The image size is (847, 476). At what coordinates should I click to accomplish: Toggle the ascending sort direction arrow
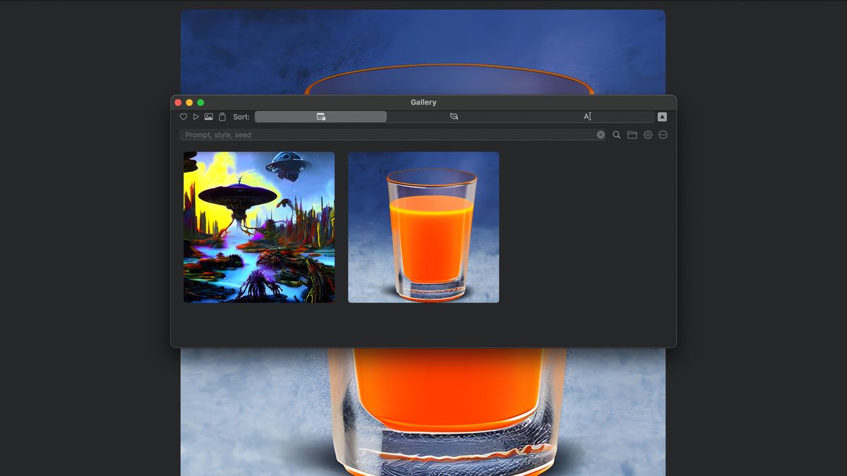[661, 116]
